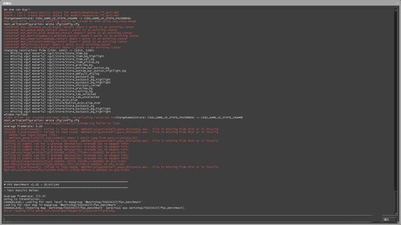This screenshot has height=225, width=401.
Task: Select the store_tooltip_bg missing material line
Action: click(48, 91)
